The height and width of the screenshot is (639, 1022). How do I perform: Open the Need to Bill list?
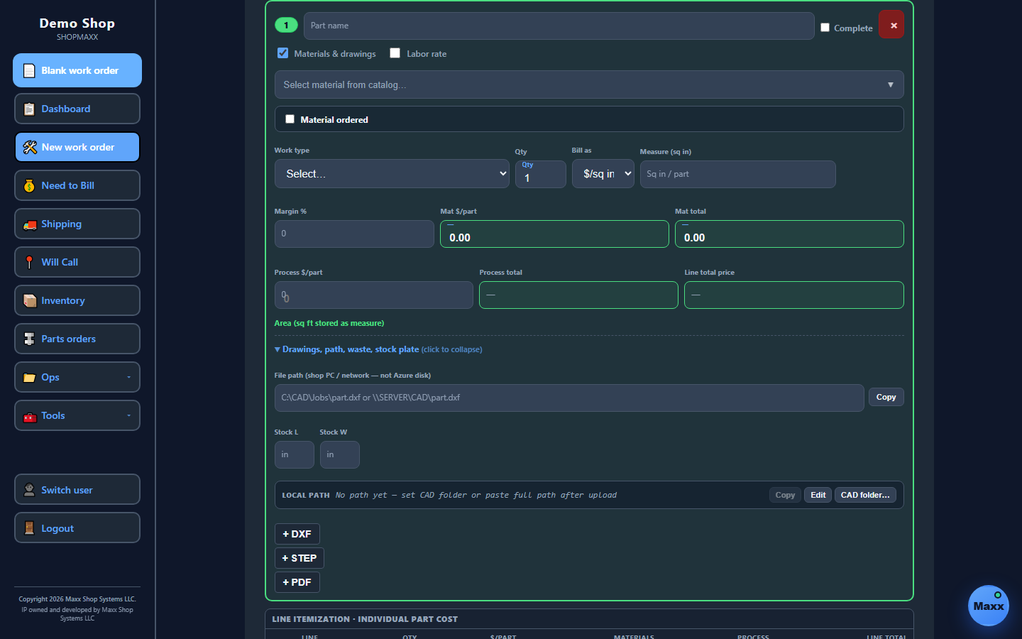tap(77, 185)
